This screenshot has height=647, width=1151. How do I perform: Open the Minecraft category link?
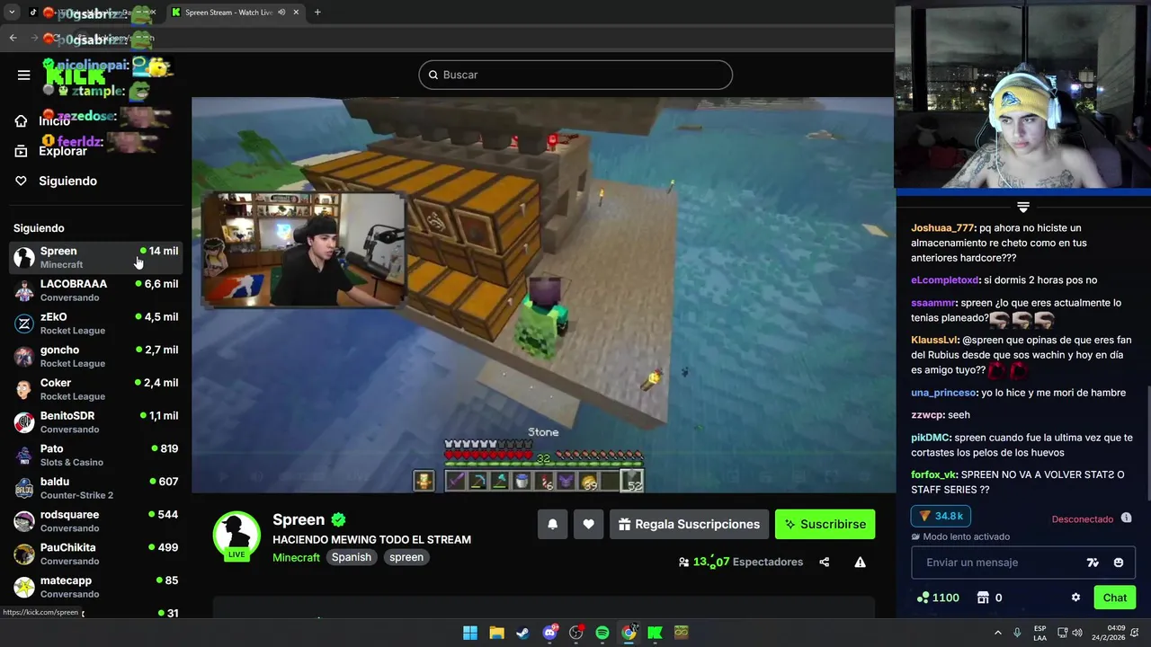(x=296, y=557)
